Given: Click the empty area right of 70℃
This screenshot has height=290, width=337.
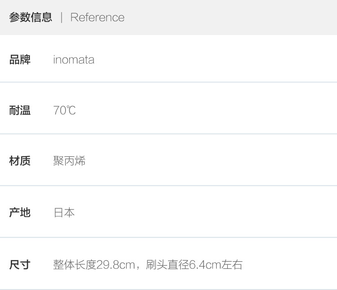Looking at the screenshot, I should click(204, 110).
